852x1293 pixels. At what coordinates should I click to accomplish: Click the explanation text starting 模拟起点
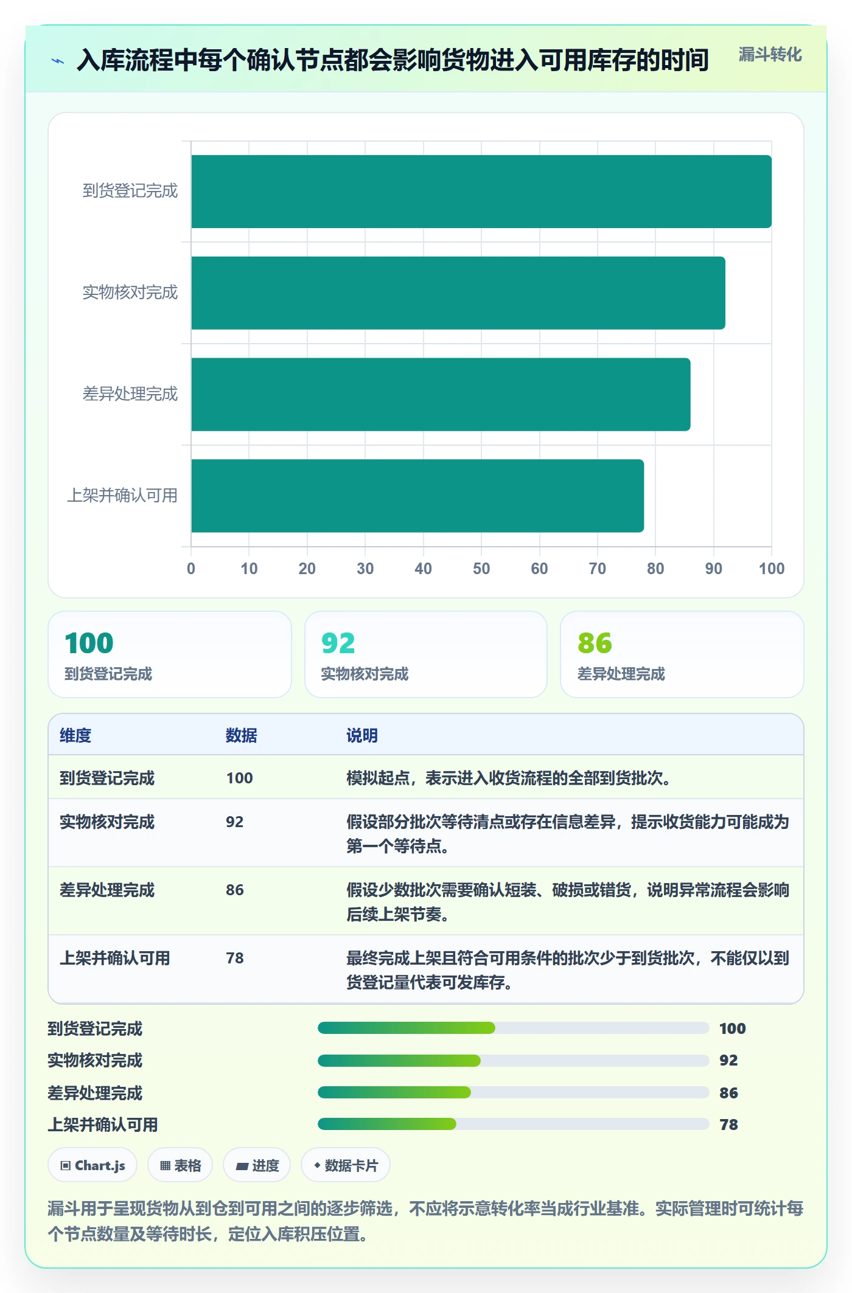[508, 778]
